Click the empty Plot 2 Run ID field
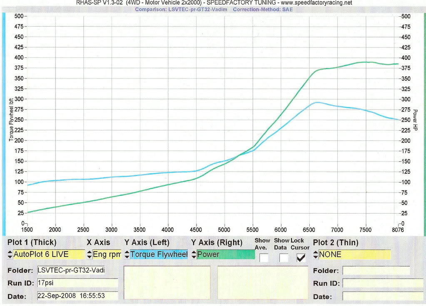 point(383,283)
